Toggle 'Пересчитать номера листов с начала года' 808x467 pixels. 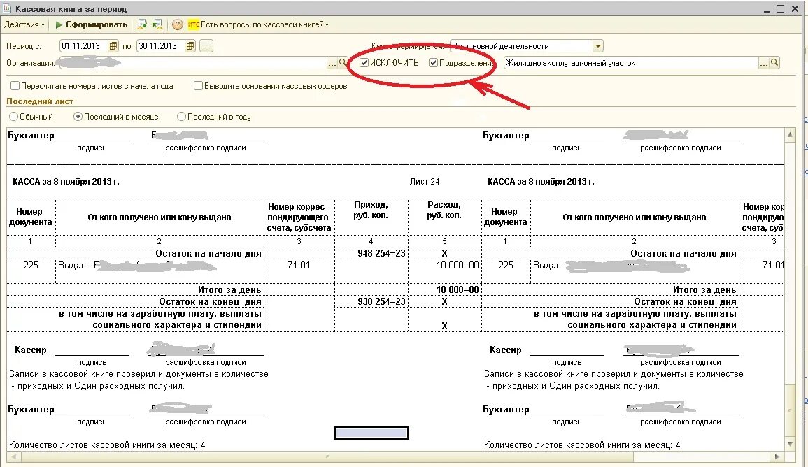[15, 85]
